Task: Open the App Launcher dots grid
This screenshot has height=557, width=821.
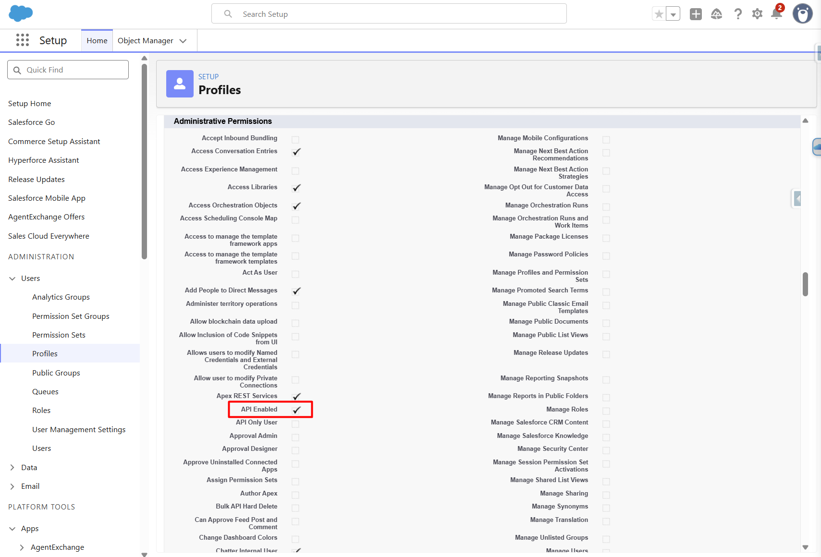Action: (x=23, y=40)
